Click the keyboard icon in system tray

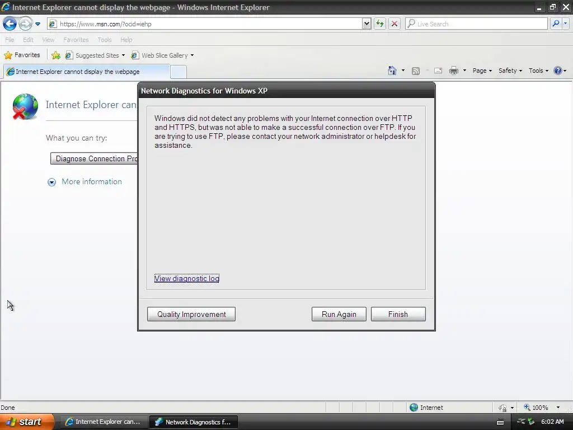tap(500, 422)
